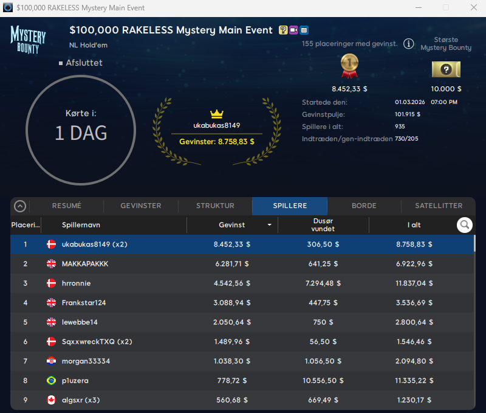The height and width of the screenshot is (413, 486).
Task: Collapse the tournament header with chevron button
Action: [x=20, y=206]
